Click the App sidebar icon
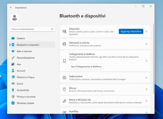Screen dimensions: 163x119 point(13,64)
